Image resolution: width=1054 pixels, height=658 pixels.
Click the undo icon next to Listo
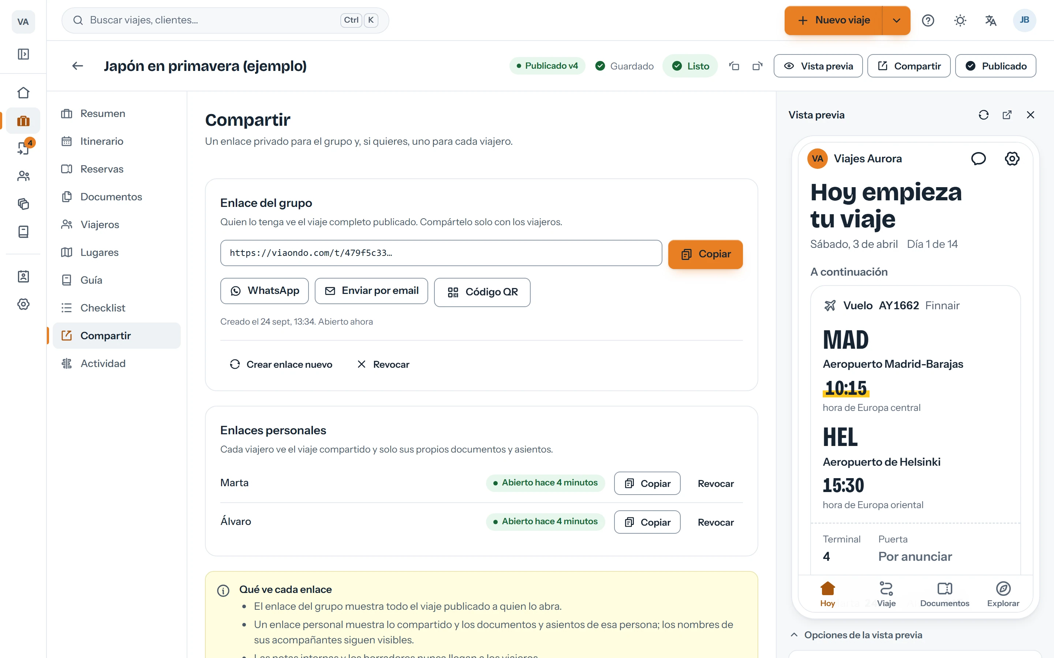(734, 66)
